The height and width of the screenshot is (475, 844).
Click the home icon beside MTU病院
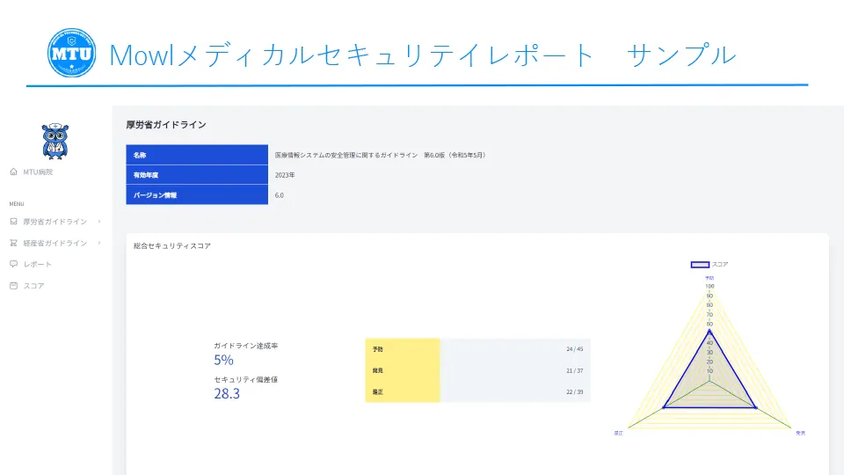[x=13, y=172]
